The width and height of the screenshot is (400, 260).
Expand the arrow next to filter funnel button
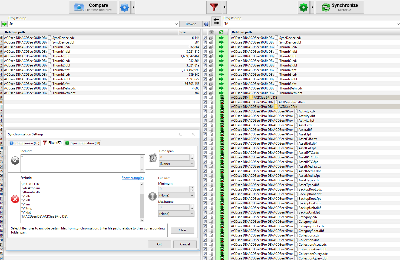pos(224,7)
